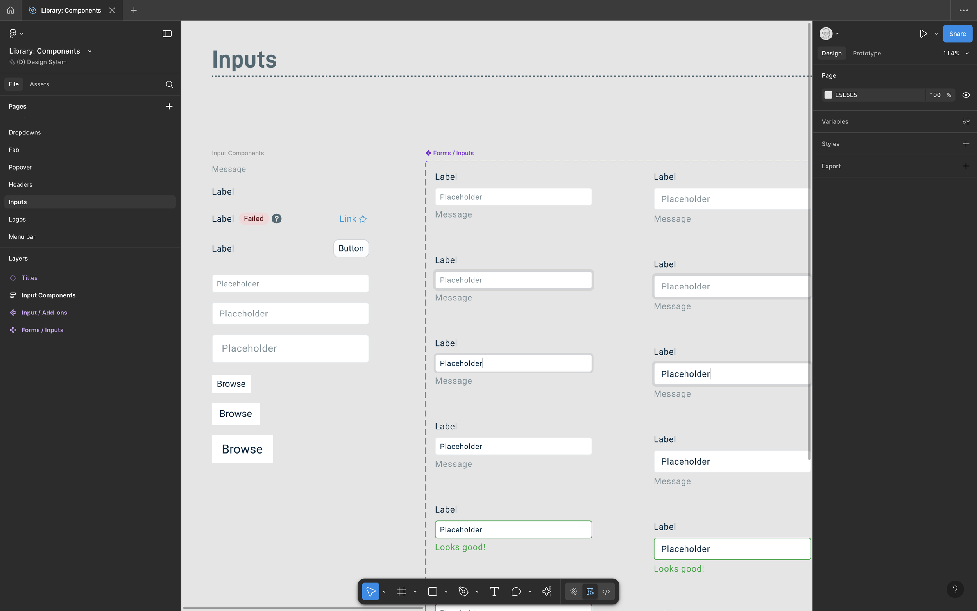Open the search in the left sidebar
977x611 pixels.
pyautogui.click(x=169, y=84)
